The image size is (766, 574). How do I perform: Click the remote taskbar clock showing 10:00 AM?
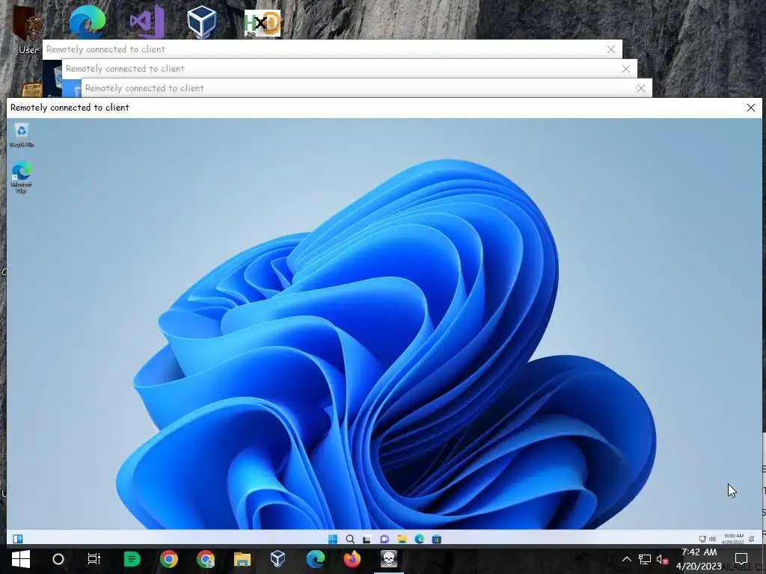click(733, 539)
